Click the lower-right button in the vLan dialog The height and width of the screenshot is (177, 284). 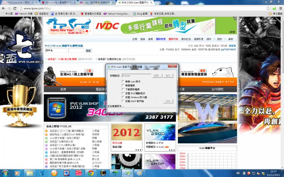click(x=168, y=101)
